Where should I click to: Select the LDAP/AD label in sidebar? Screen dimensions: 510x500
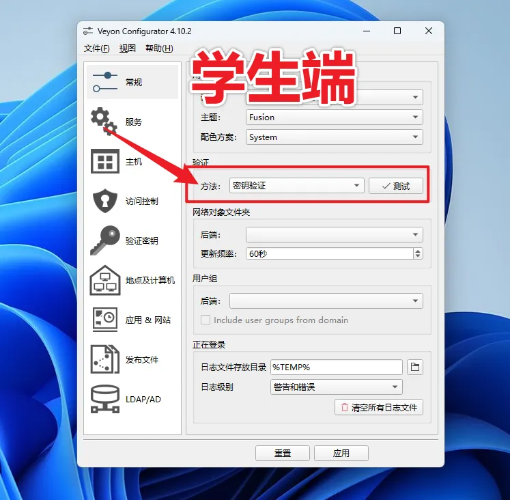tap(143, 399)
